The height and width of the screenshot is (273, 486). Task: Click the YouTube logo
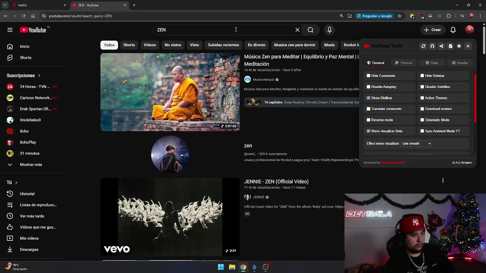coord(33,30)
